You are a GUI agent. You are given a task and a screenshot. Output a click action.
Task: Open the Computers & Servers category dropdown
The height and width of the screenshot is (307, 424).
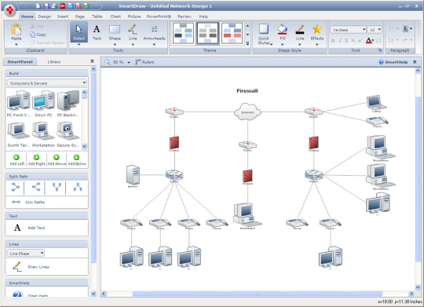click(46, 82)
